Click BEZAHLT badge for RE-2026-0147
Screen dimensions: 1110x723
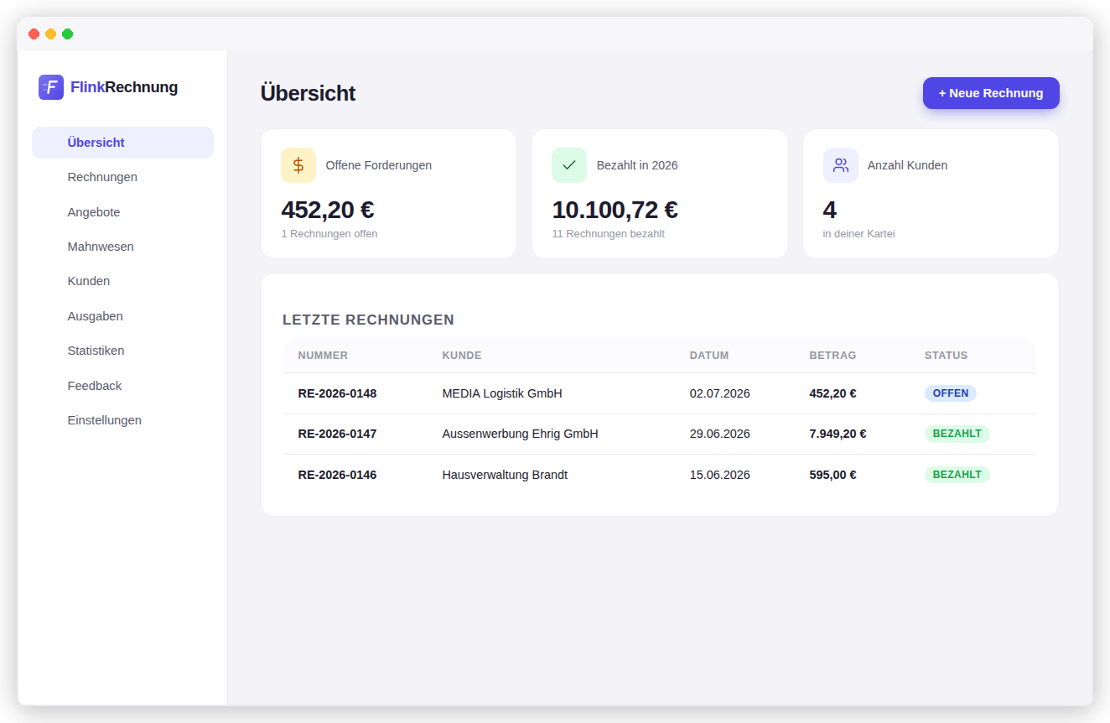(x=957, y=434)
